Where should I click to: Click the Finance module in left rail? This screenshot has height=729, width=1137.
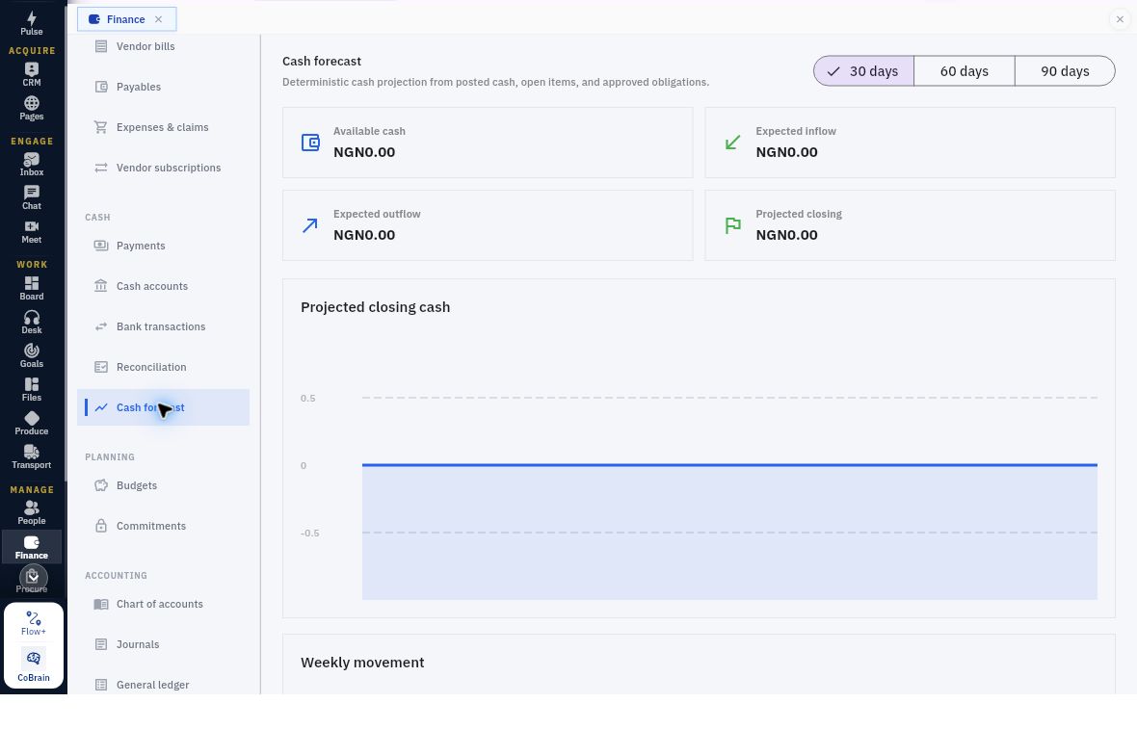pos(31,547)
